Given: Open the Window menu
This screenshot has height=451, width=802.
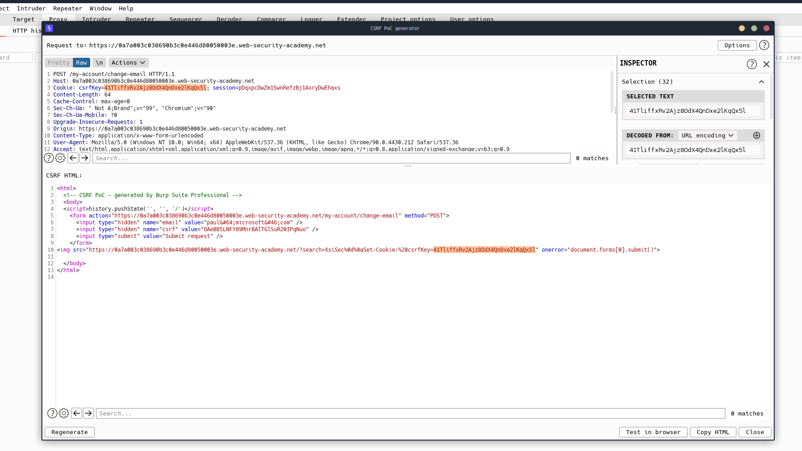Looking at the screenshot, I should click(x=101, y=8).
